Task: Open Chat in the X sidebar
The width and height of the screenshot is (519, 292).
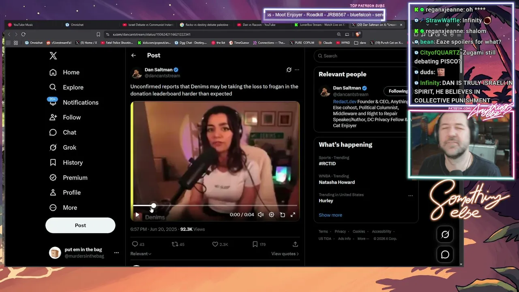Action: (x=63, y=132)
